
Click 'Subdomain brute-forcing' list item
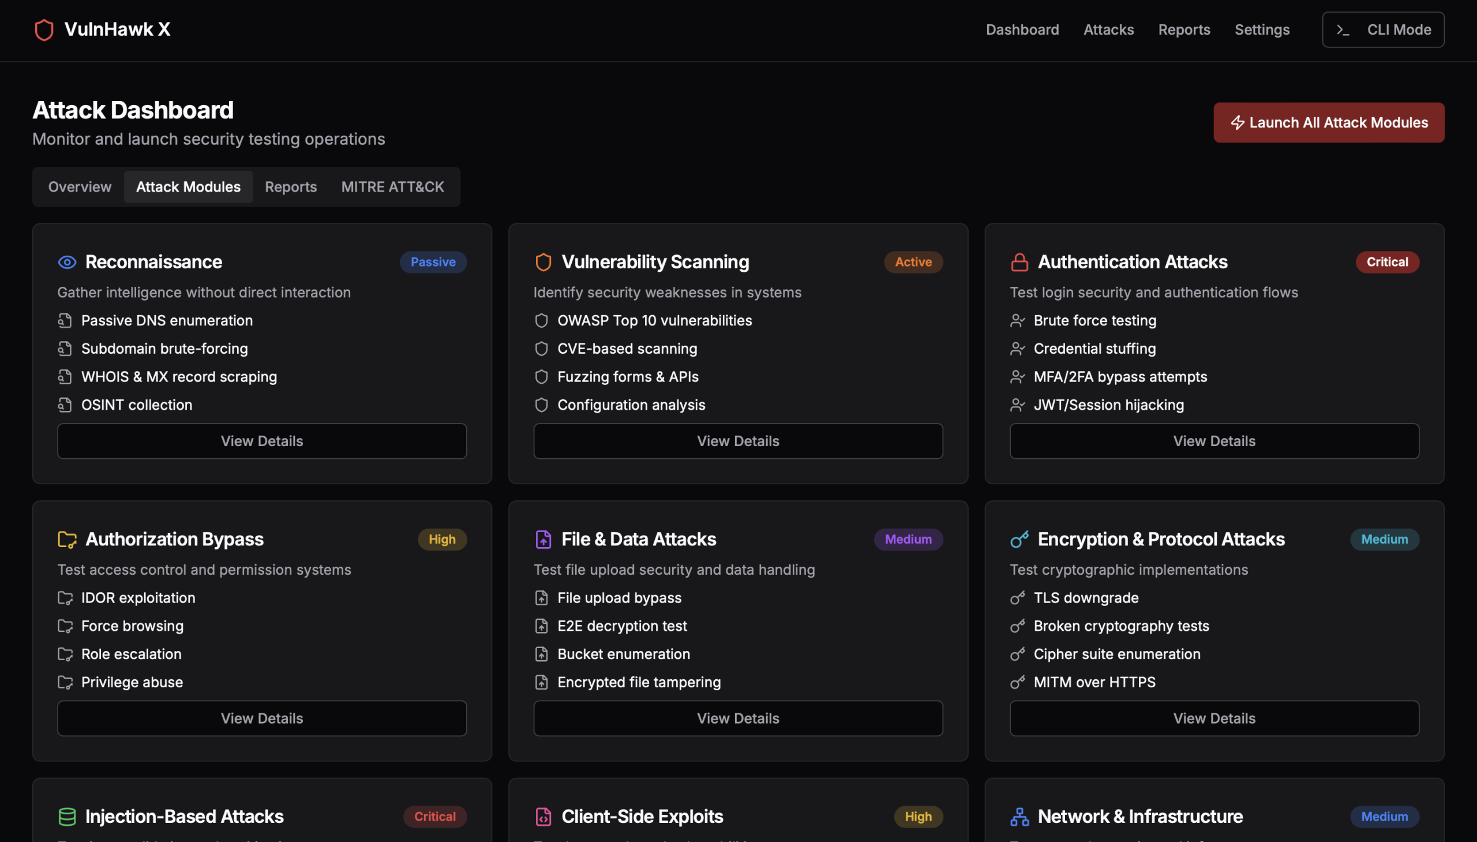pyautogui.click(x=164, y=349)
